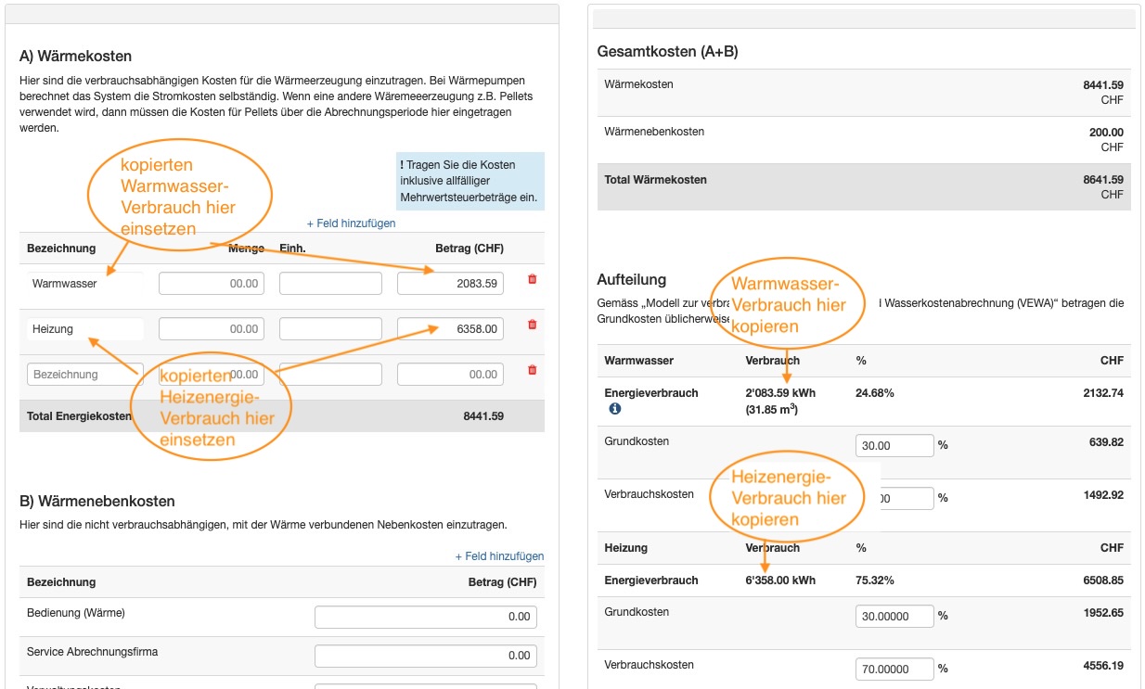Edit the Warmwasser designation name field
Viewport: 1145px width, 689px height.
85,283
